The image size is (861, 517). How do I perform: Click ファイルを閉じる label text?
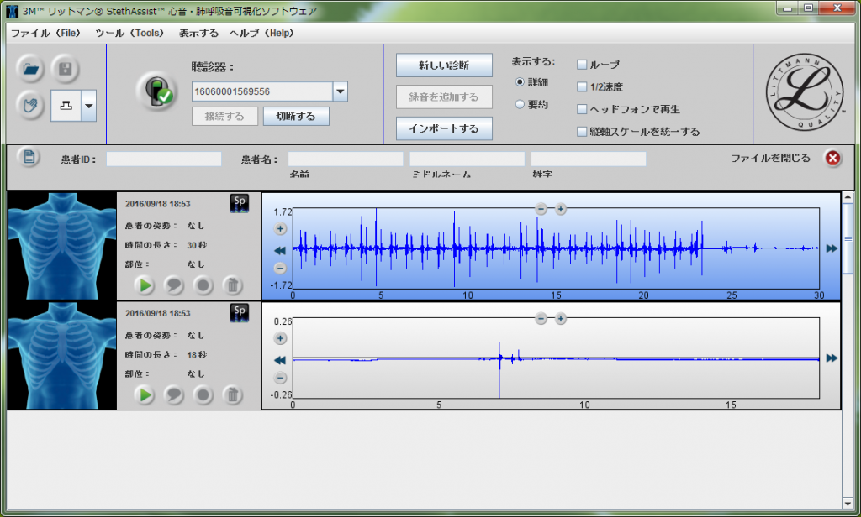click(x=770, y=159)
